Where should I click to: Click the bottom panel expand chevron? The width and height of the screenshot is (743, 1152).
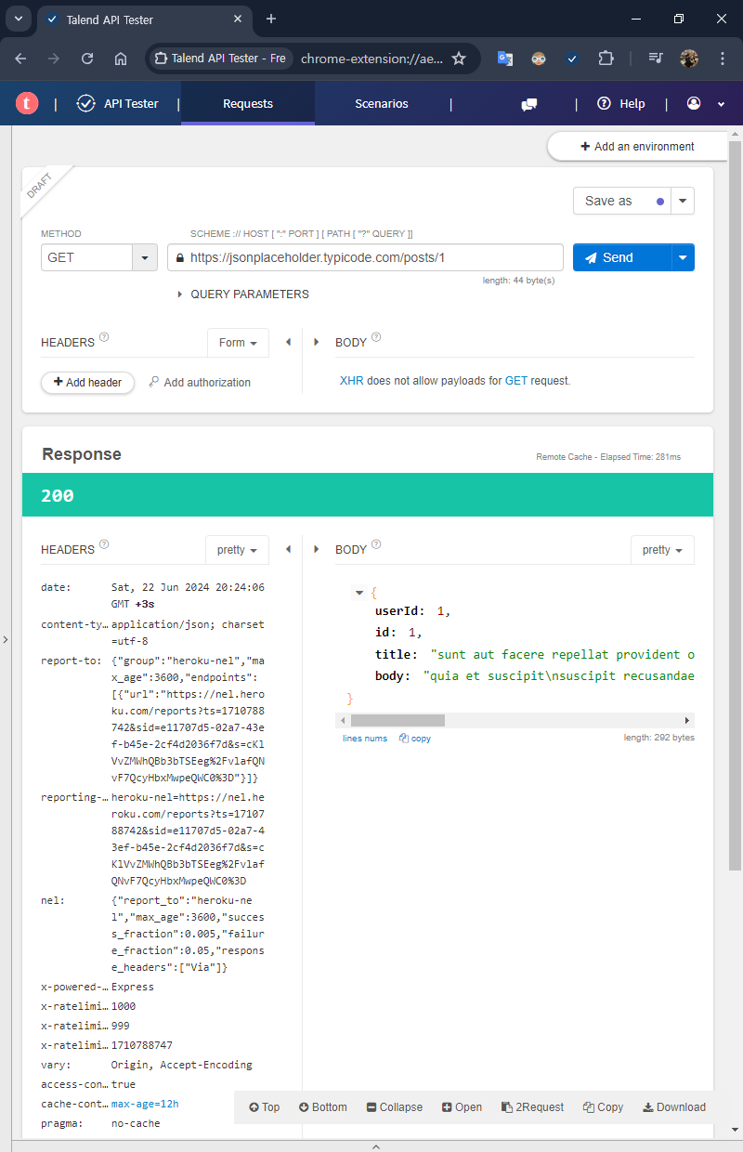pyautogui.click(x=376, y=1146)
